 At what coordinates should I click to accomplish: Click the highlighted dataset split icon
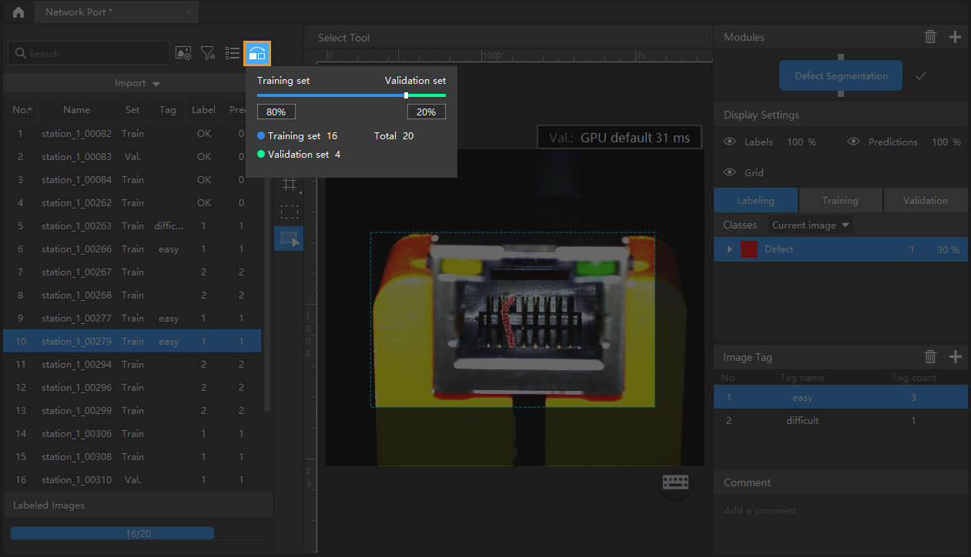pos(257,53)
